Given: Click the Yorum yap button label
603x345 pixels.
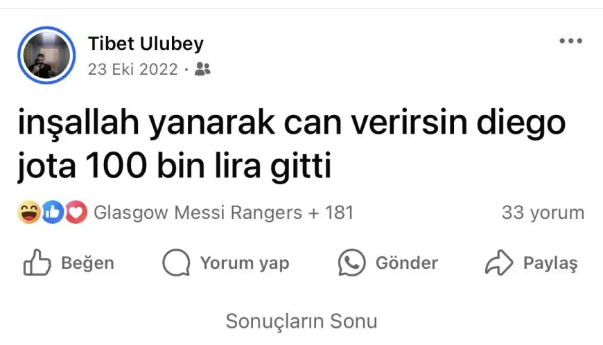Looking at the screenshot, I should (x=245, y=263).
